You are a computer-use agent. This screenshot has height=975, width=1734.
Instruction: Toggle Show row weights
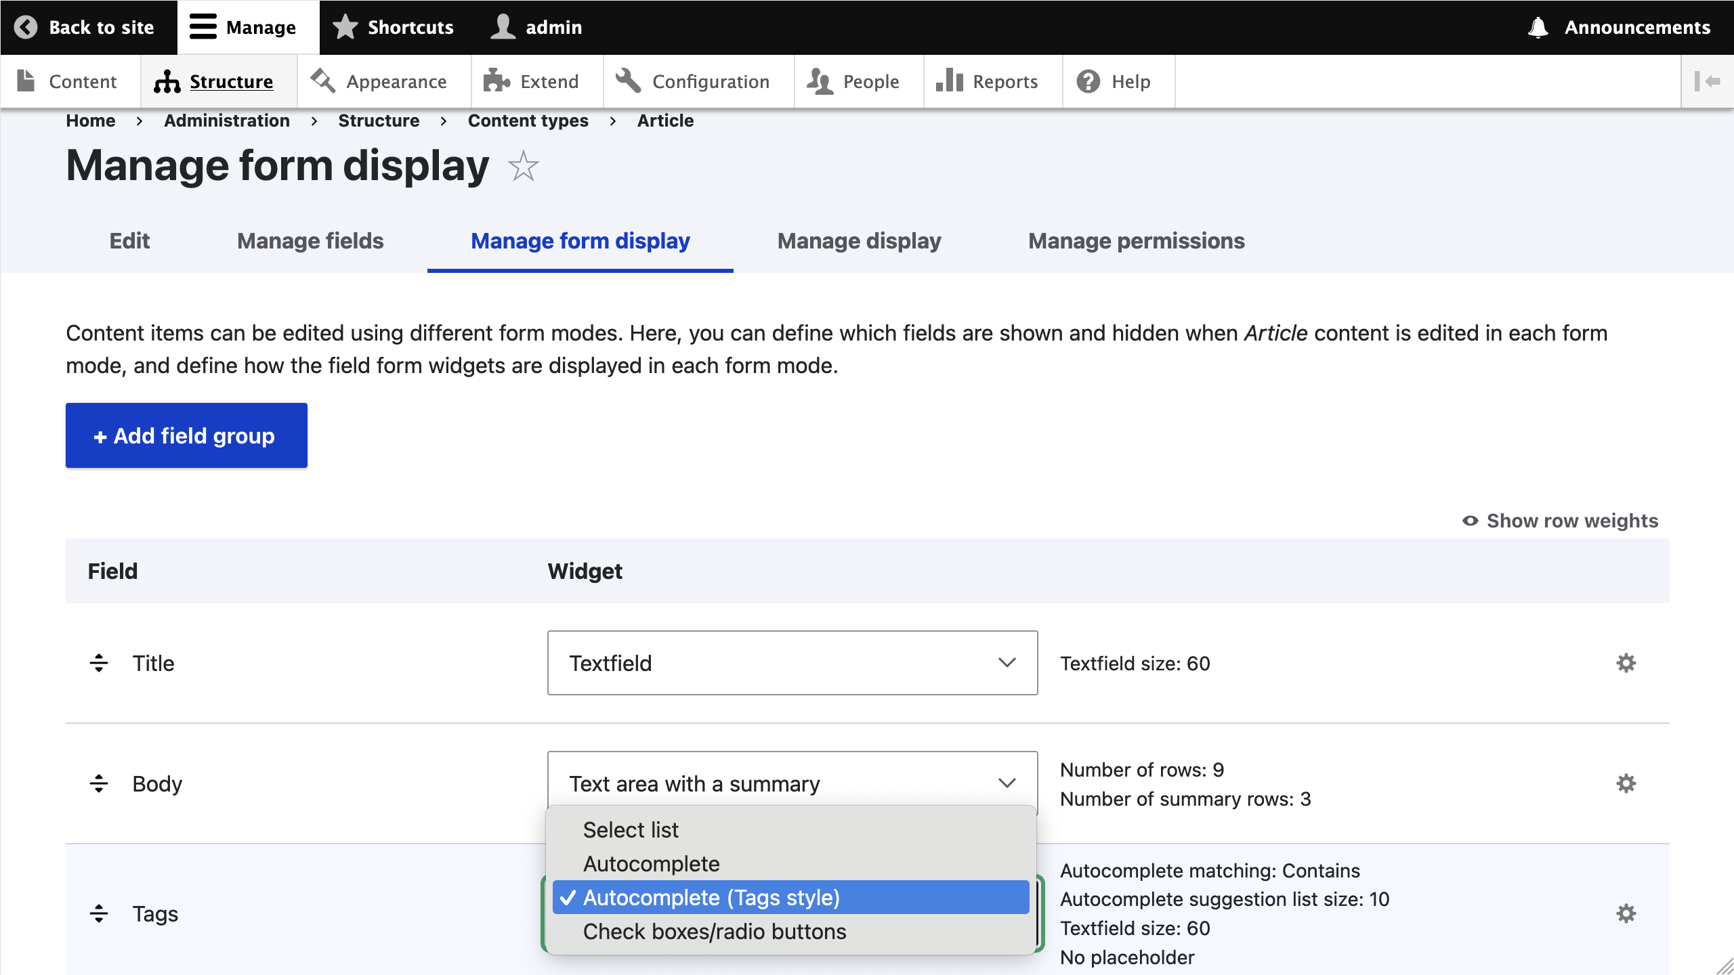[1560, 521]
